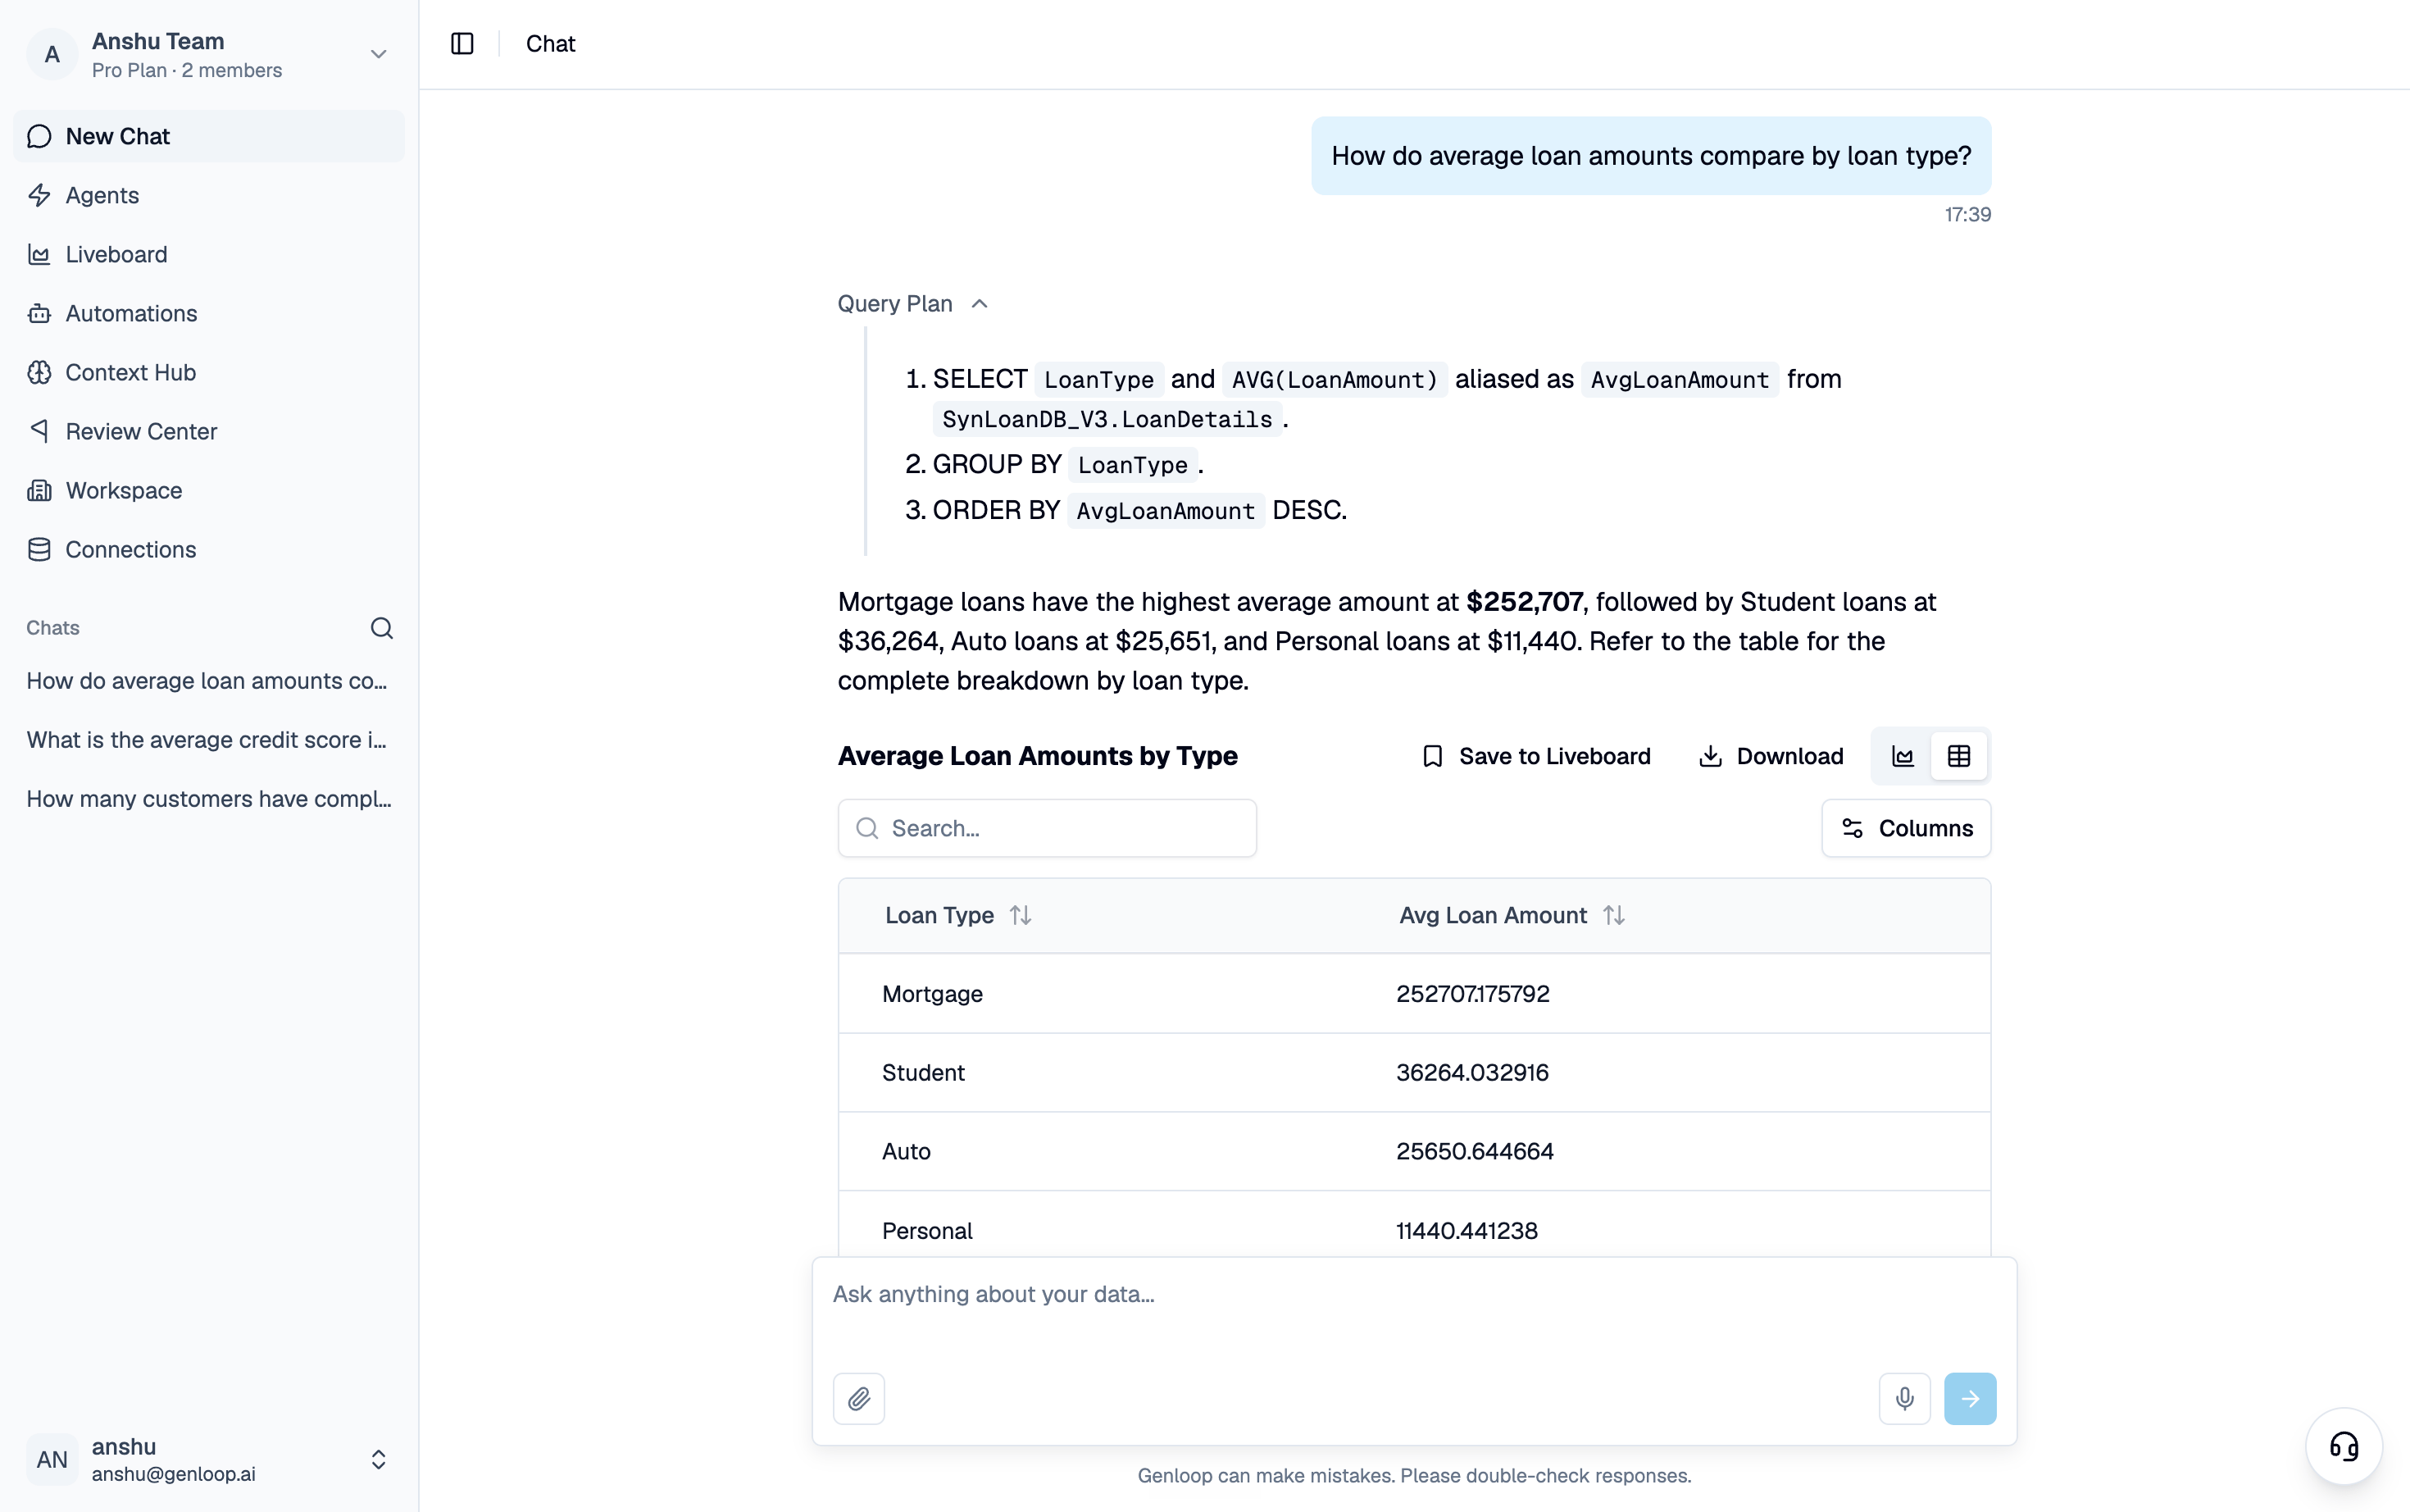Sort by Avg Loan Amount arrows
The width and height of the screenshot is (2410, 1512).
pyautogui.click(x=1613, y=915)
